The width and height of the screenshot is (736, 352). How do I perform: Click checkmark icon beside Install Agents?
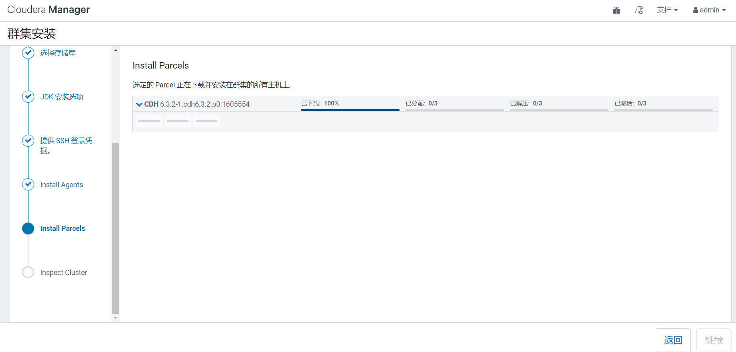coord(28,184)
